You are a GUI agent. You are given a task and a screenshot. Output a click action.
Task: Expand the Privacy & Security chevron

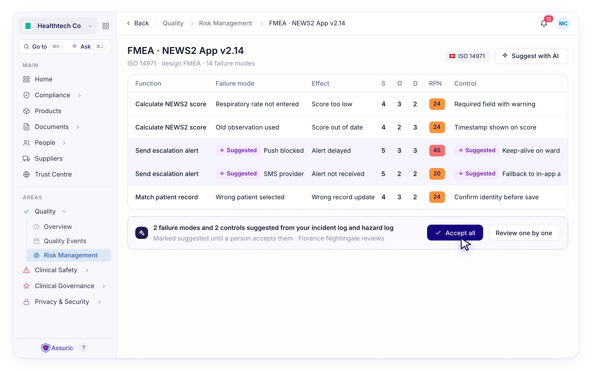pyautogui.click(x=100, y=302)
